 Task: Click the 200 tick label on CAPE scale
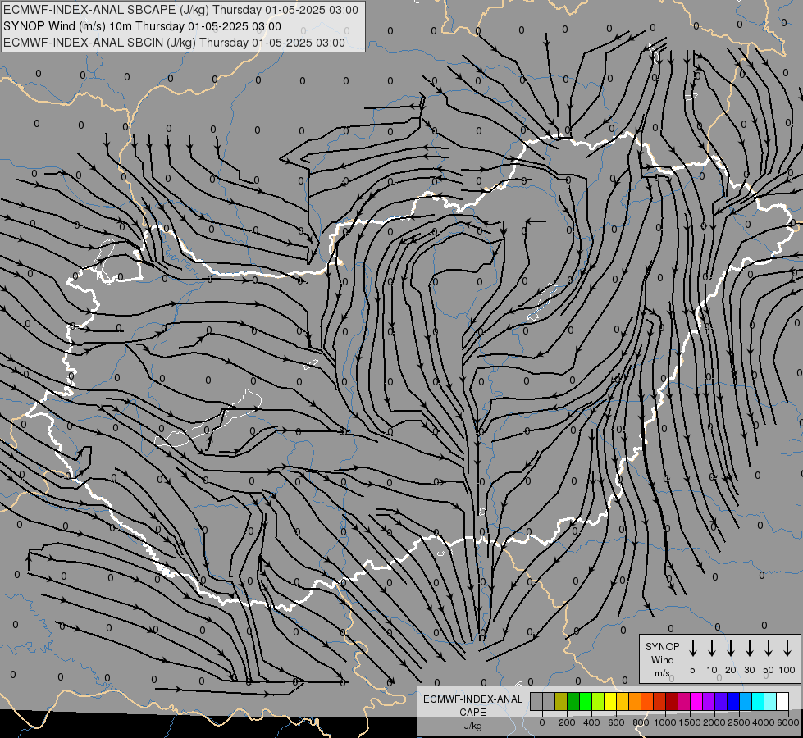point(567,722)
